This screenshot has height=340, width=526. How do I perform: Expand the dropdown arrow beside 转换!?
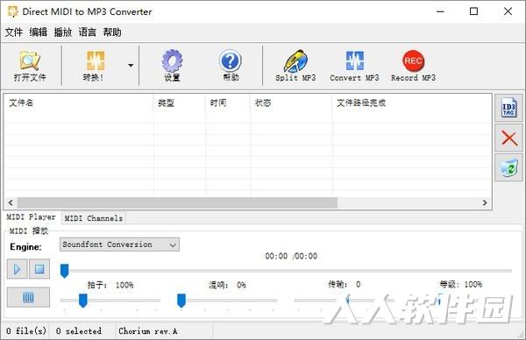[x=131, y=66]
